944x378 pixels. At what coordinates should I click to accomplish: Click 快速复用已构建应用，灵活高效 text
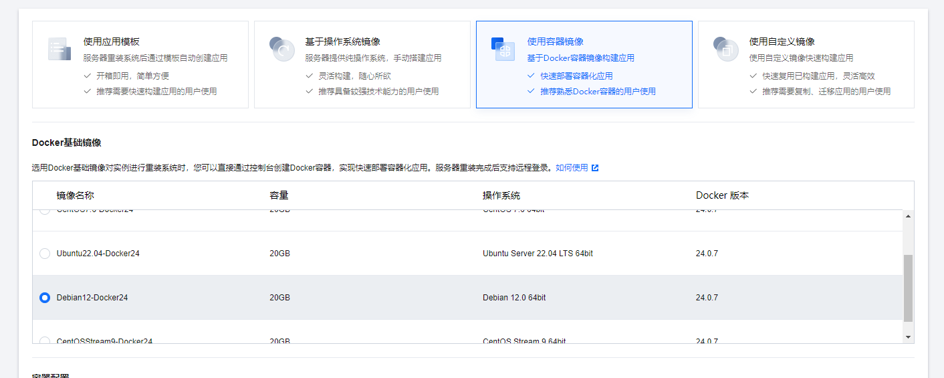tap(819, 76)
